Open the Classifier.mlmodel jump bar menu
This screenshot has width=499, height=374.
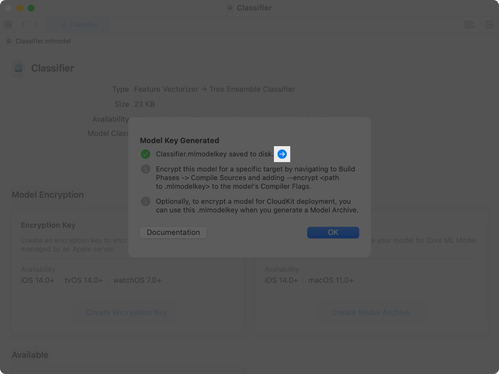click(42, 41)
